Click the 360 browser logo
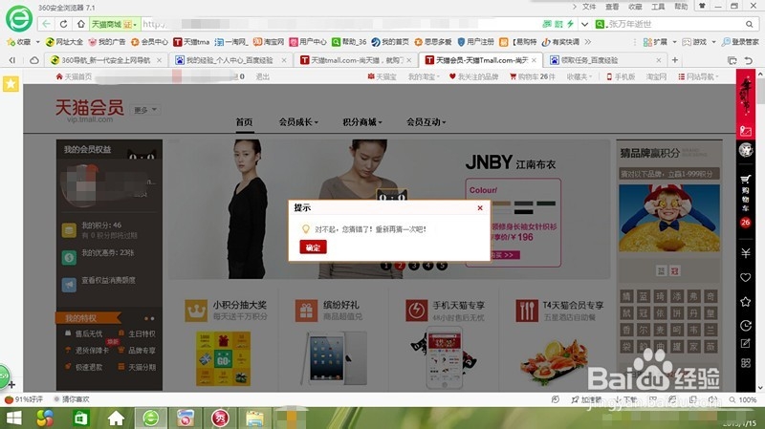The width and height of the screenshot is (765, 429). pos(19,19)
